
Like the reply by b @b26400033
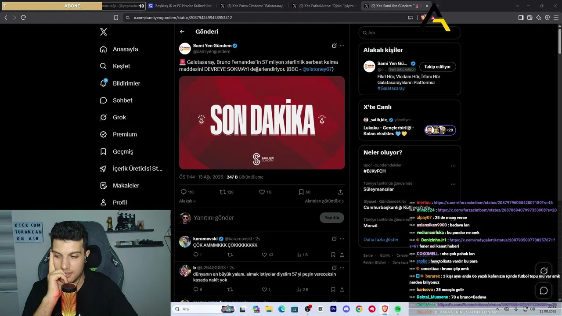pyautogui.click(x=266, y=289)
